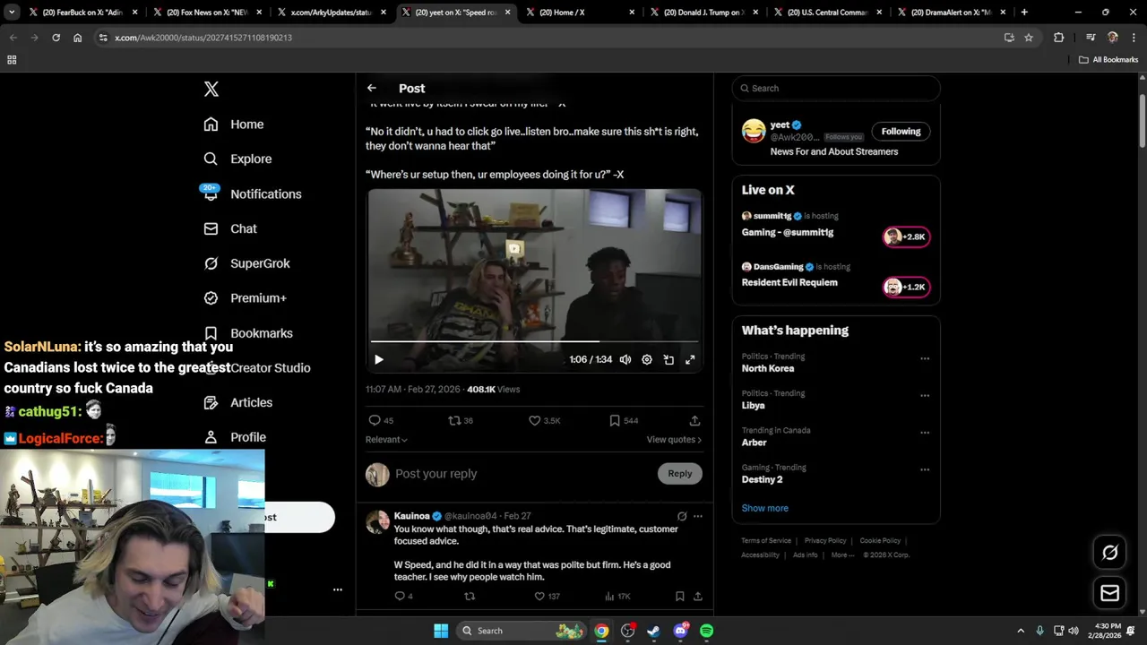
Task: Switch to the FearBuck on X tab
Action: [x=82, y=13]
